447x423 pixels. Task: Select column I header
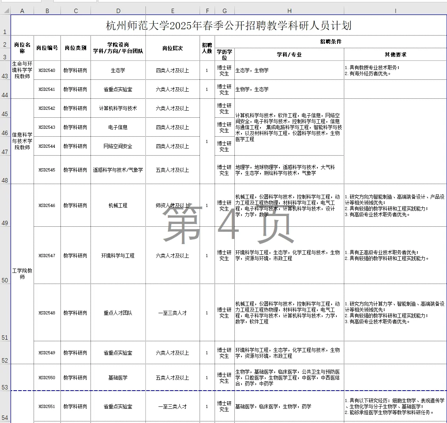(395, 11)
